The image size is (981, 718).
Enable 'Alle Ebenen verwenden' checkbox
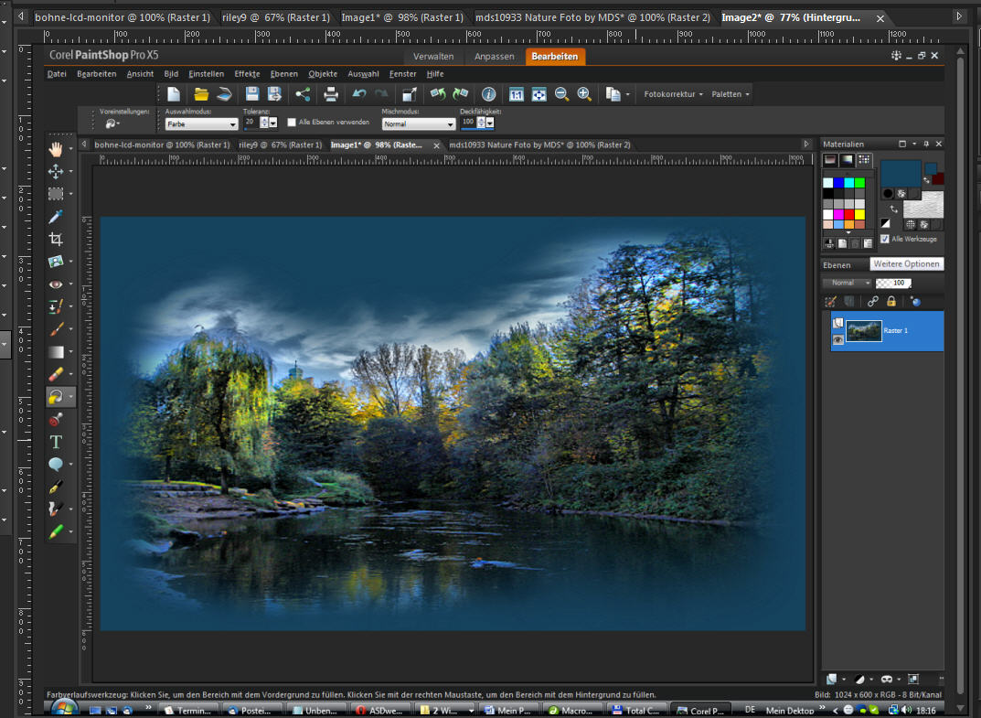[x=292, y=122]
